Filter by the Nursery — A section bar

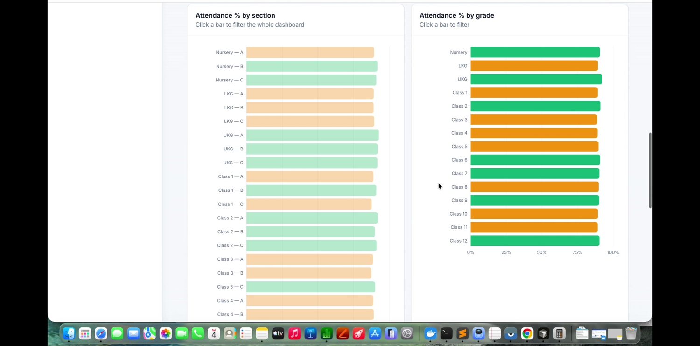click(310, 52)
